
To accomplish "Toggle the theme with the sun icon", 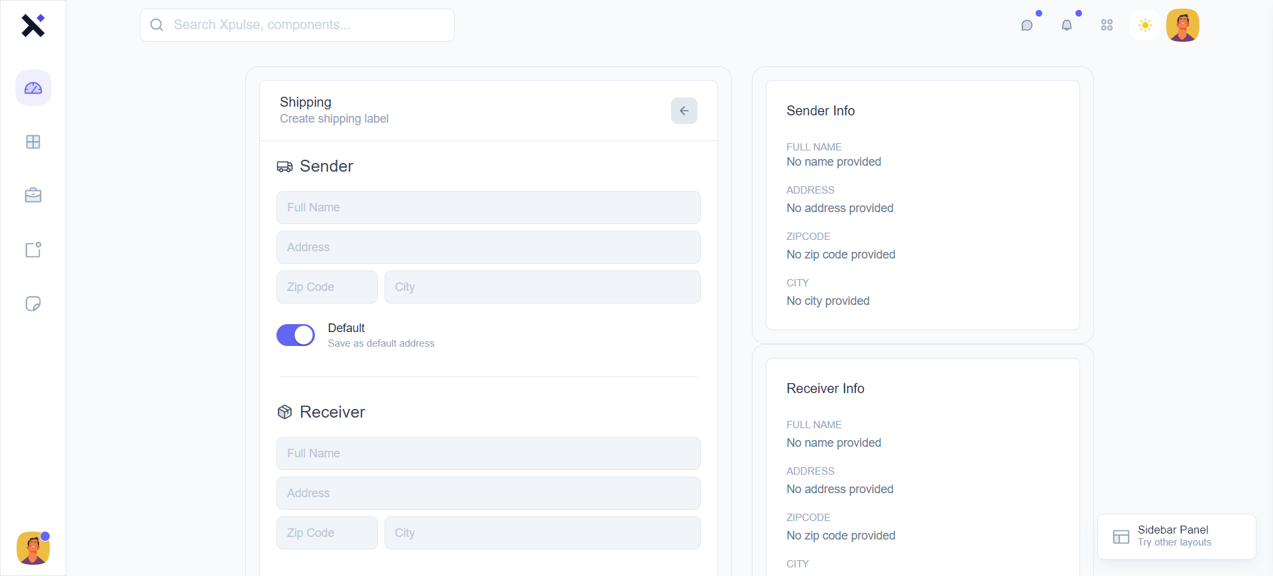I will tap(1145, 25).
